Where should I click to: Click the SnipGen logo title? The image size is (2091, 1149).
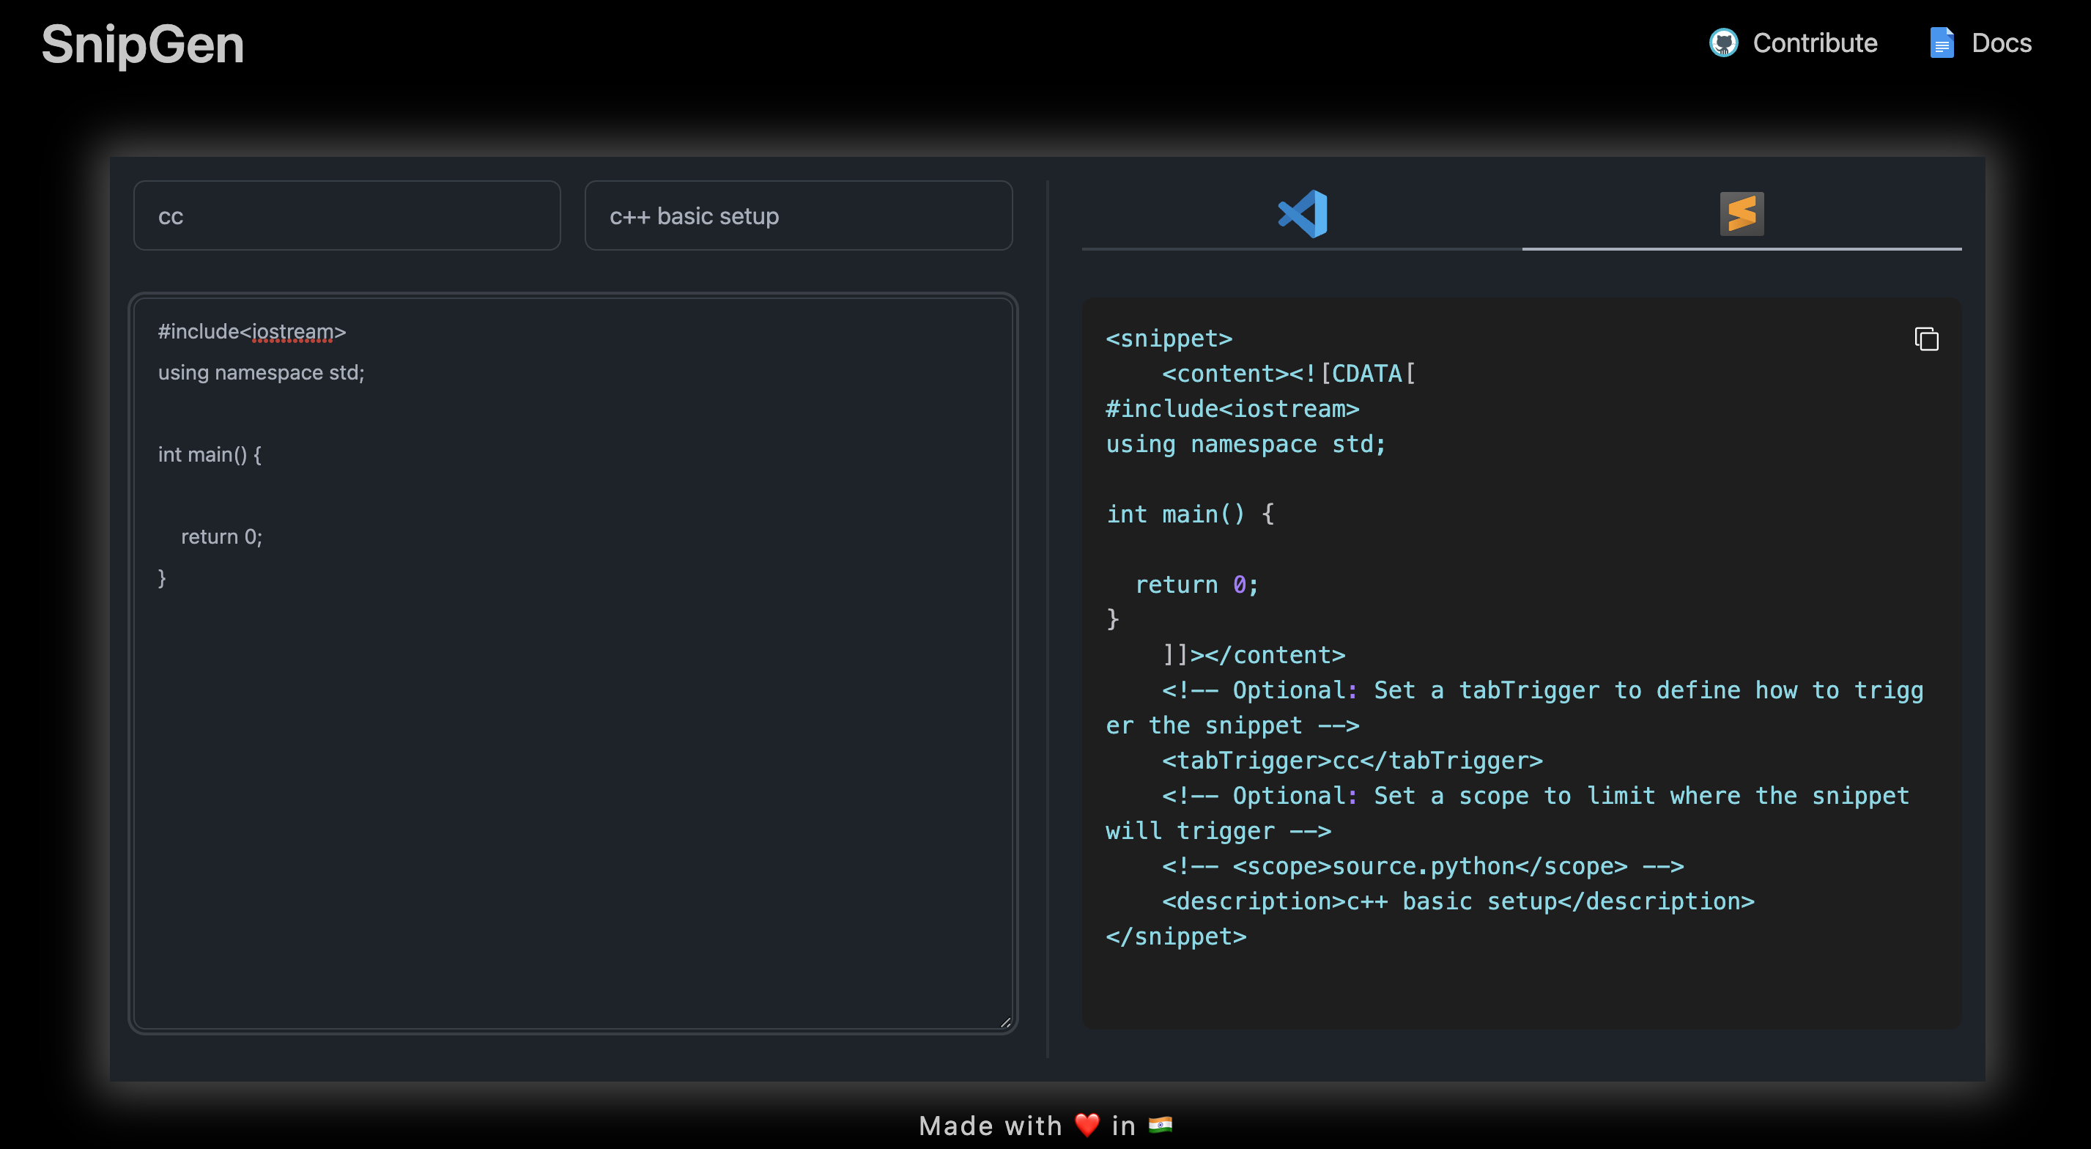tap(142, 44)
